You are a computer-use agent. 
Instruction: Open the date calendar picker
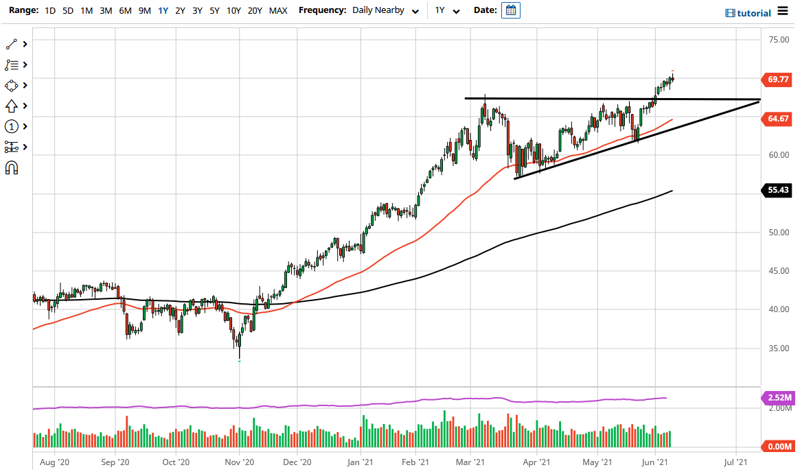click(510, 10)
